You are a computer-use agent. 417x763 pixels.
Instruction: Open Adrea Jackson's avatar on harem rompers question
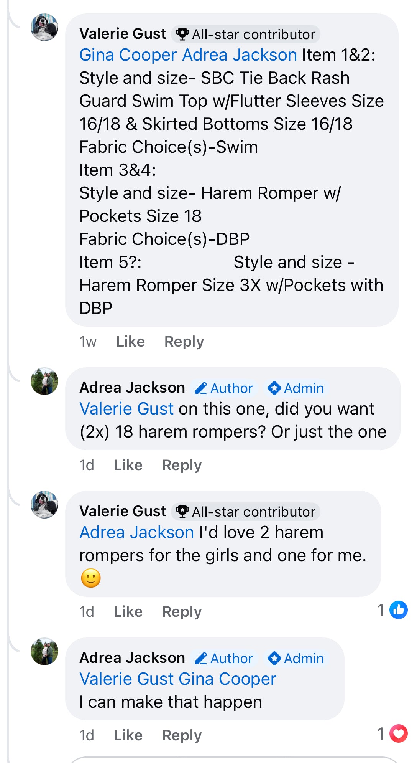pos(44,381)
